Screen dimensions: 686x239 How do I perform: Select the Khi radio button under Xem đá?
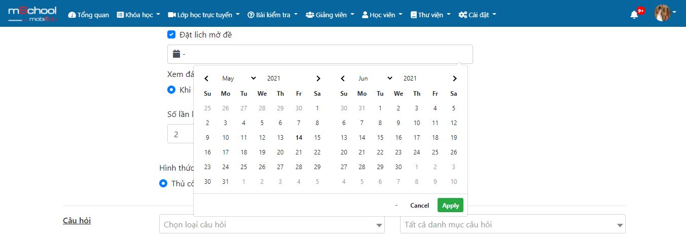pos(171,90)
